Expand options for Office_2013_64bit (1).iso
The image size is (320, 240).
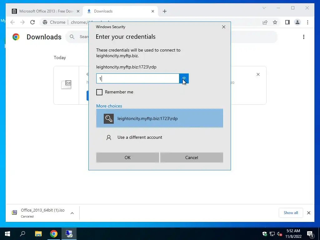click(72, 213)
